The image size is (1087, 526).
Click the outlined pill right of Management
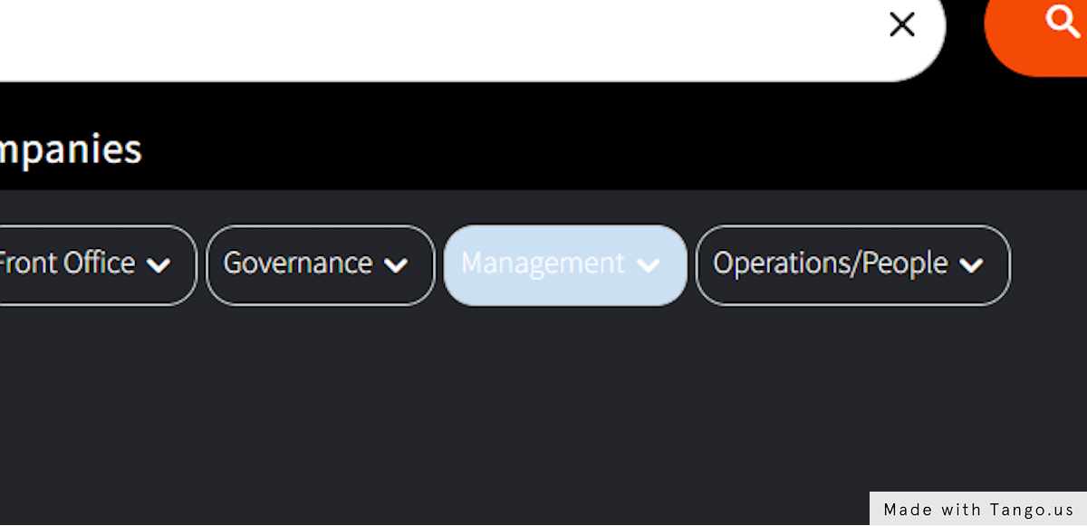852,265
